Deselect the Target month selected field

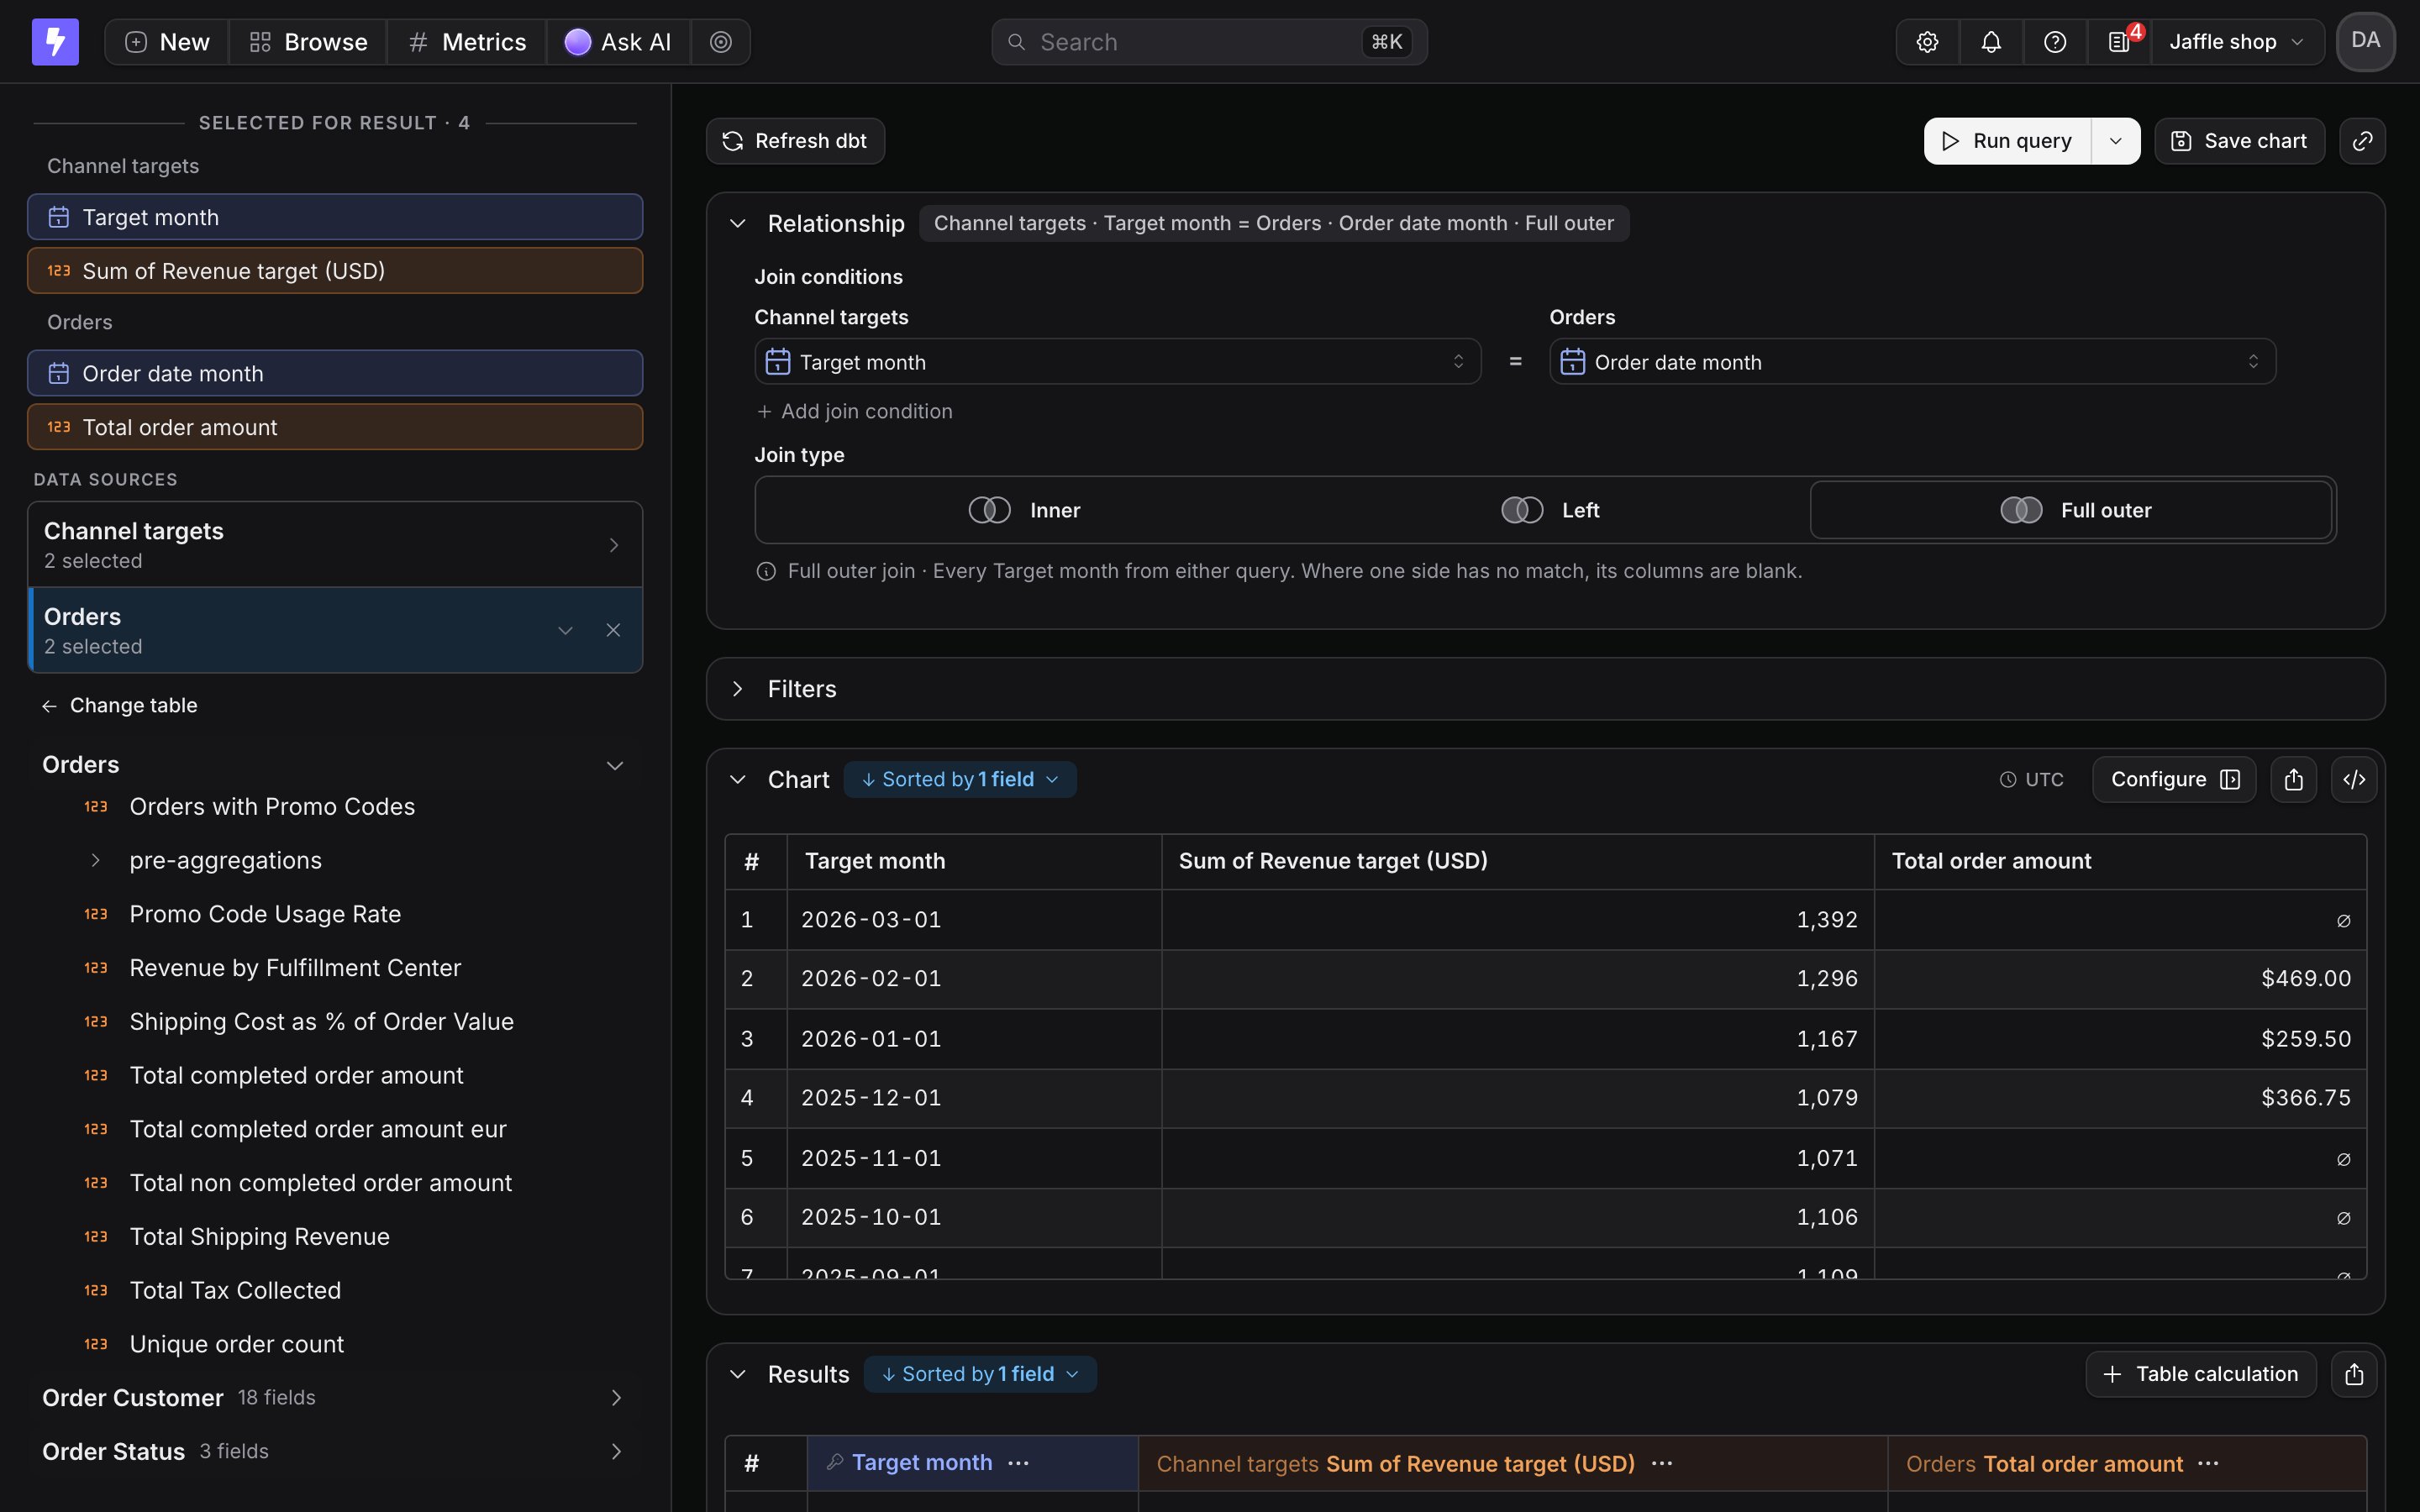click(335, 217)
